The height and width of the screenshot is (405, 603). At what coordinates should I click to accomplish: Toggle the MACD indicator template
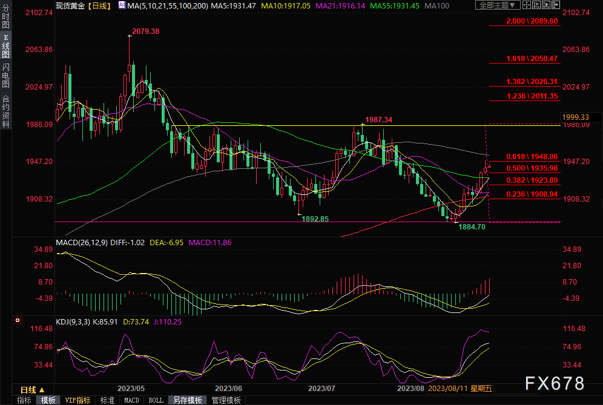pyautogui.click(x=131, y=400)
